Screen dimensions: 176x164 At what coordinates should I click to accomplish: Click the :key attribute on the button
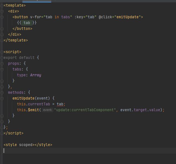coord(79,17)
